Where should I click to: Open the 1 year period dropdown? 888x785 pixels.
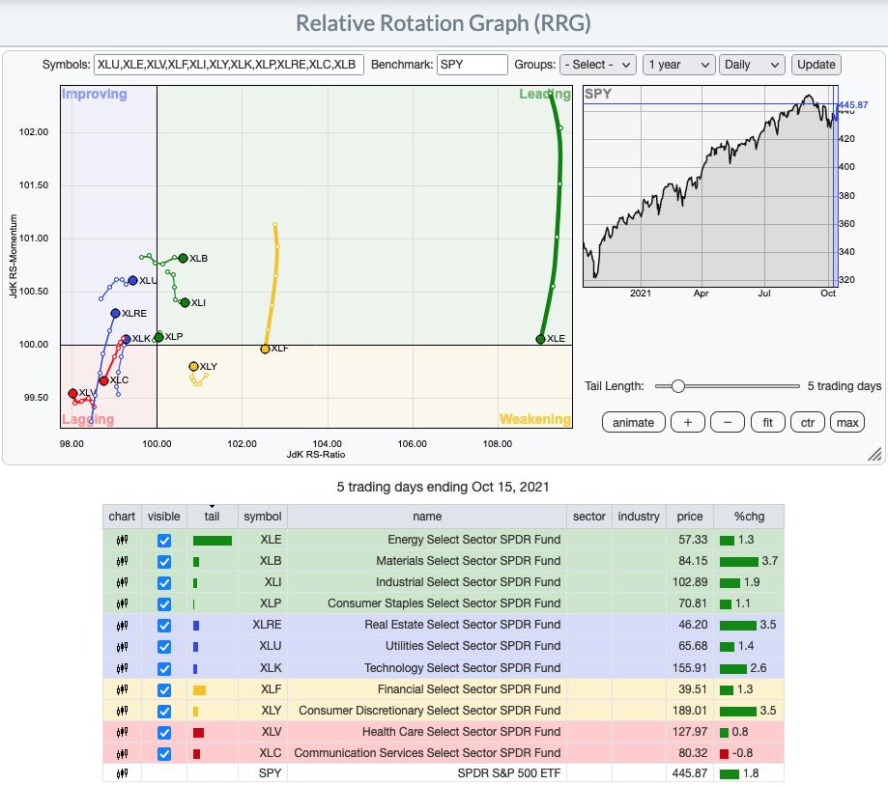679,65
